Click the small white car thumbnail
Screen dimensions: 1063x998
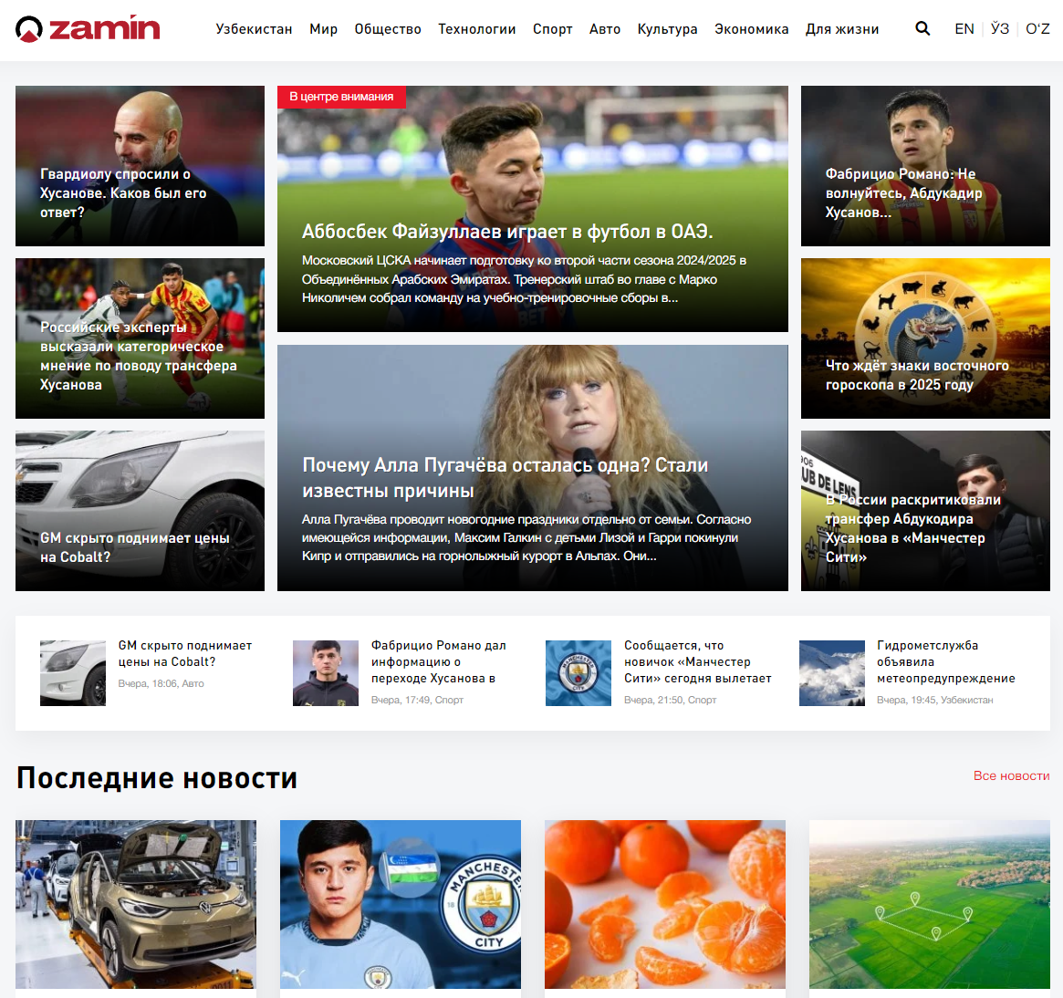click(72, 673)
